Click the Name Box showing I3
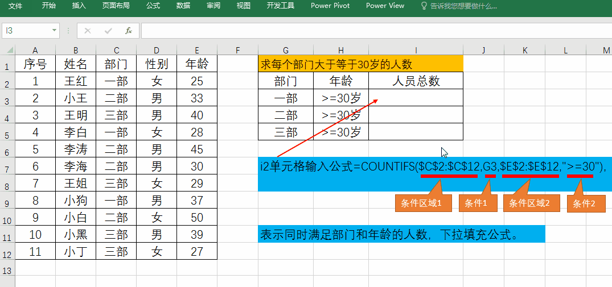Image resolution: width=612 pixels, height=287 pixels. click(x=26, y=31)
